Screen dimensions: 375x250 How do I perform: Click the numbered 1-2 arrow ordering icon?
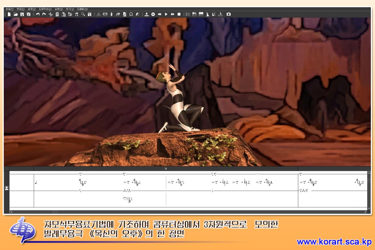76,14
